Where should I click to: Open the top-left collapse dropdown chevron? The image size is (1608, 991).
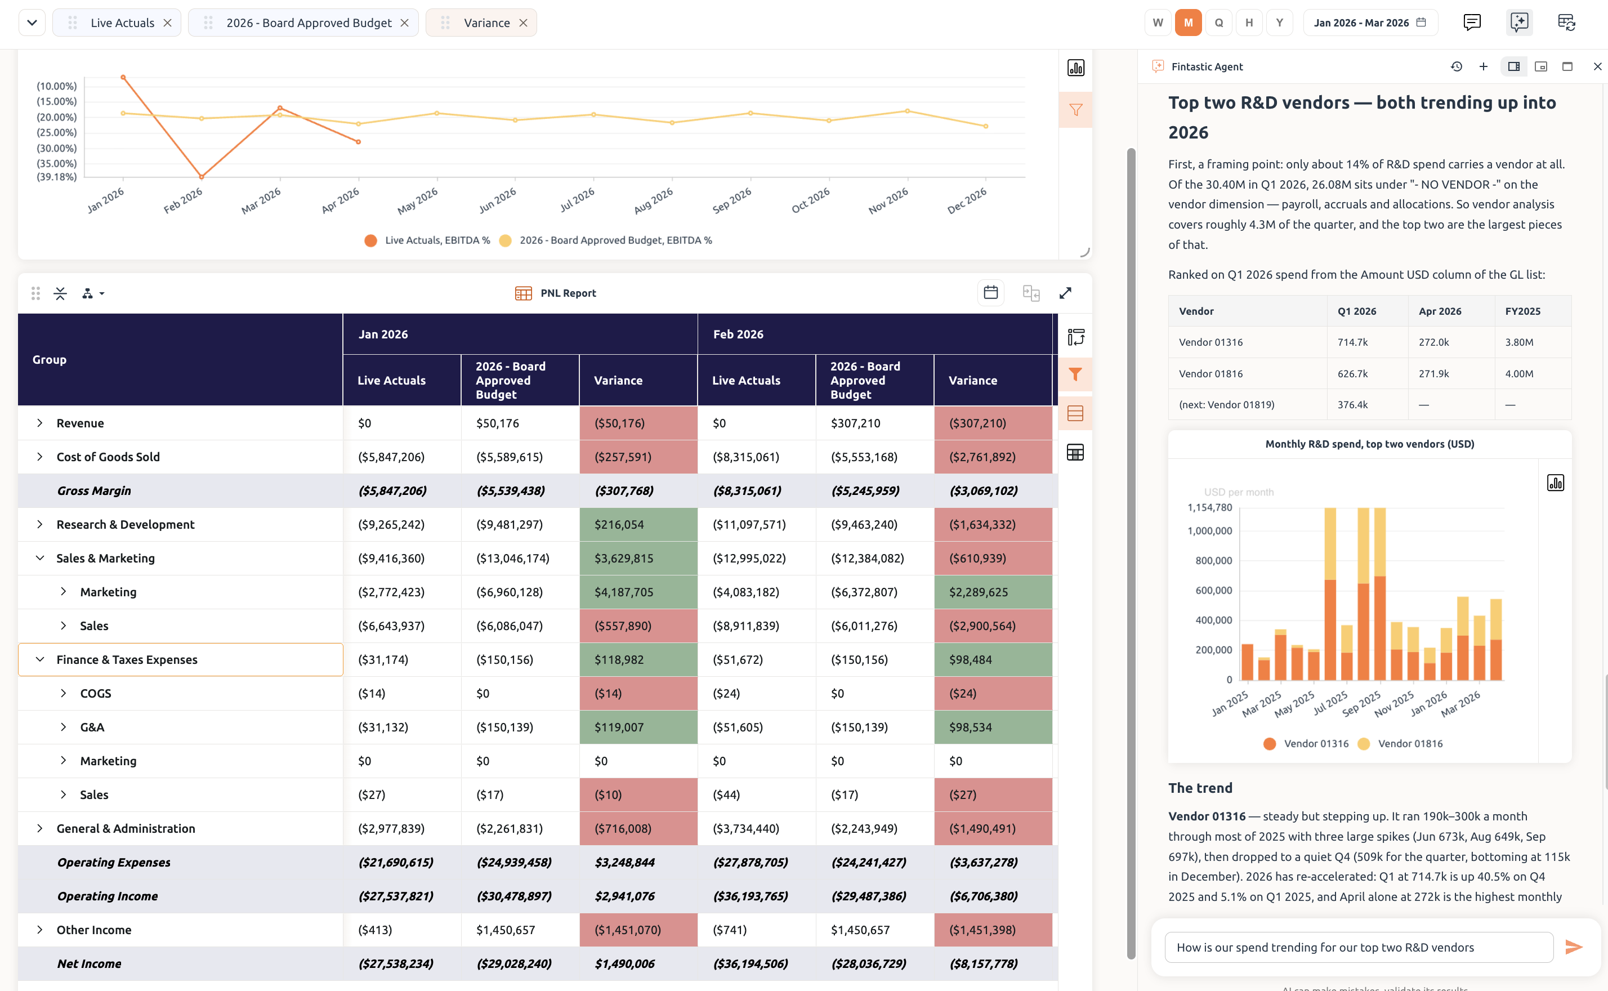[x=32, y=23]
